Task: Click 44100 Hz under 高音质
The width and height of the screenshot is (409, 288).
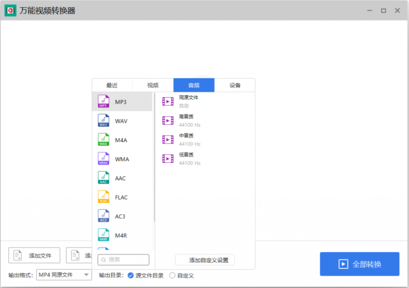Action: pos(190,125)
